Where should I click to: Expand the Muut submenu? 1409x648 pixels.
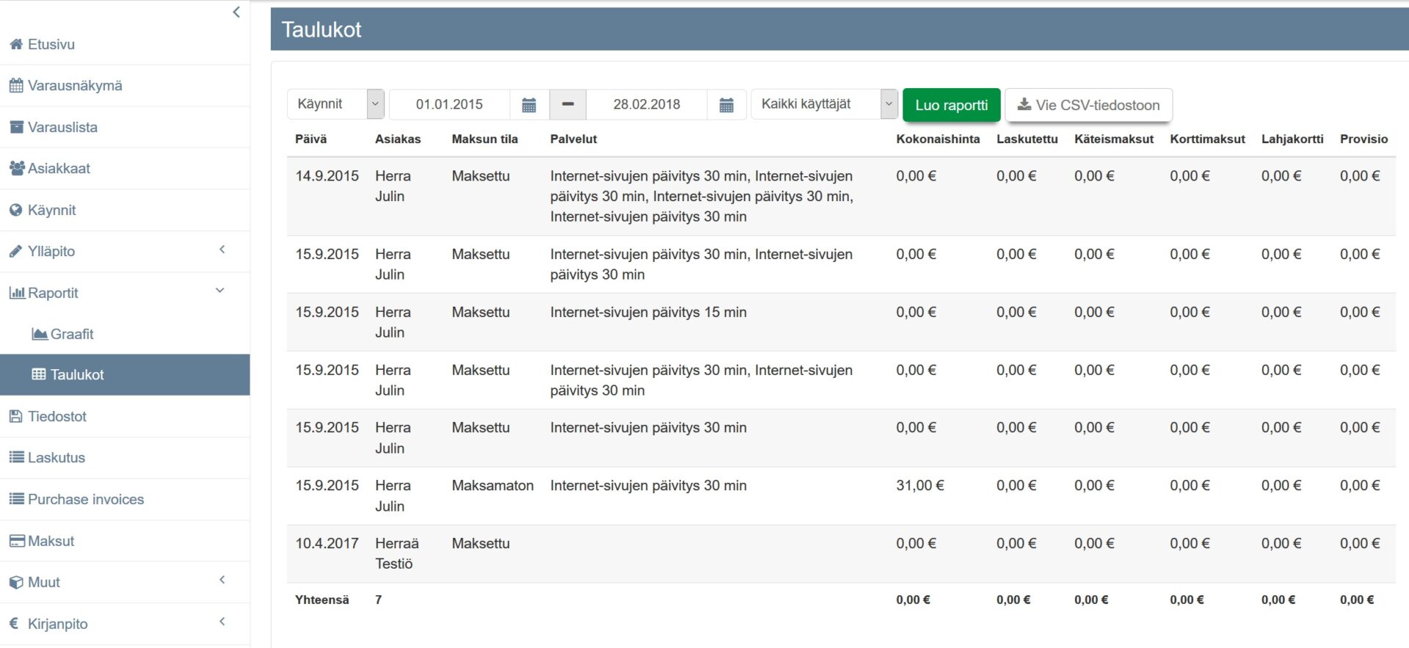[222, 580]
